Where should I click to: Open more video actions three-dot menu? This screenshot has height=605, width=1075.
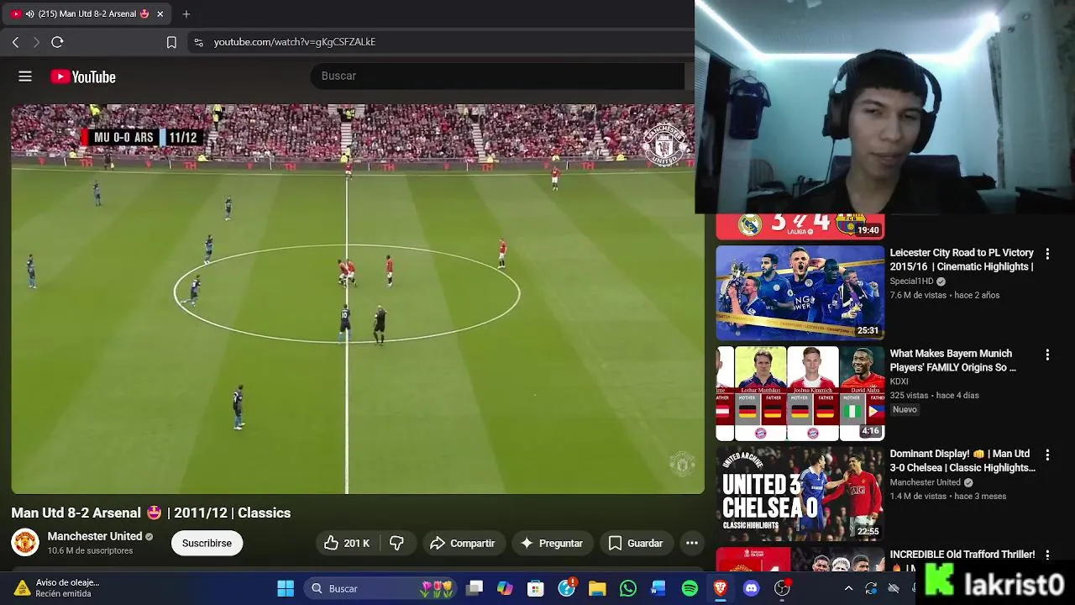pyautogui.click(x=692, y=543)
